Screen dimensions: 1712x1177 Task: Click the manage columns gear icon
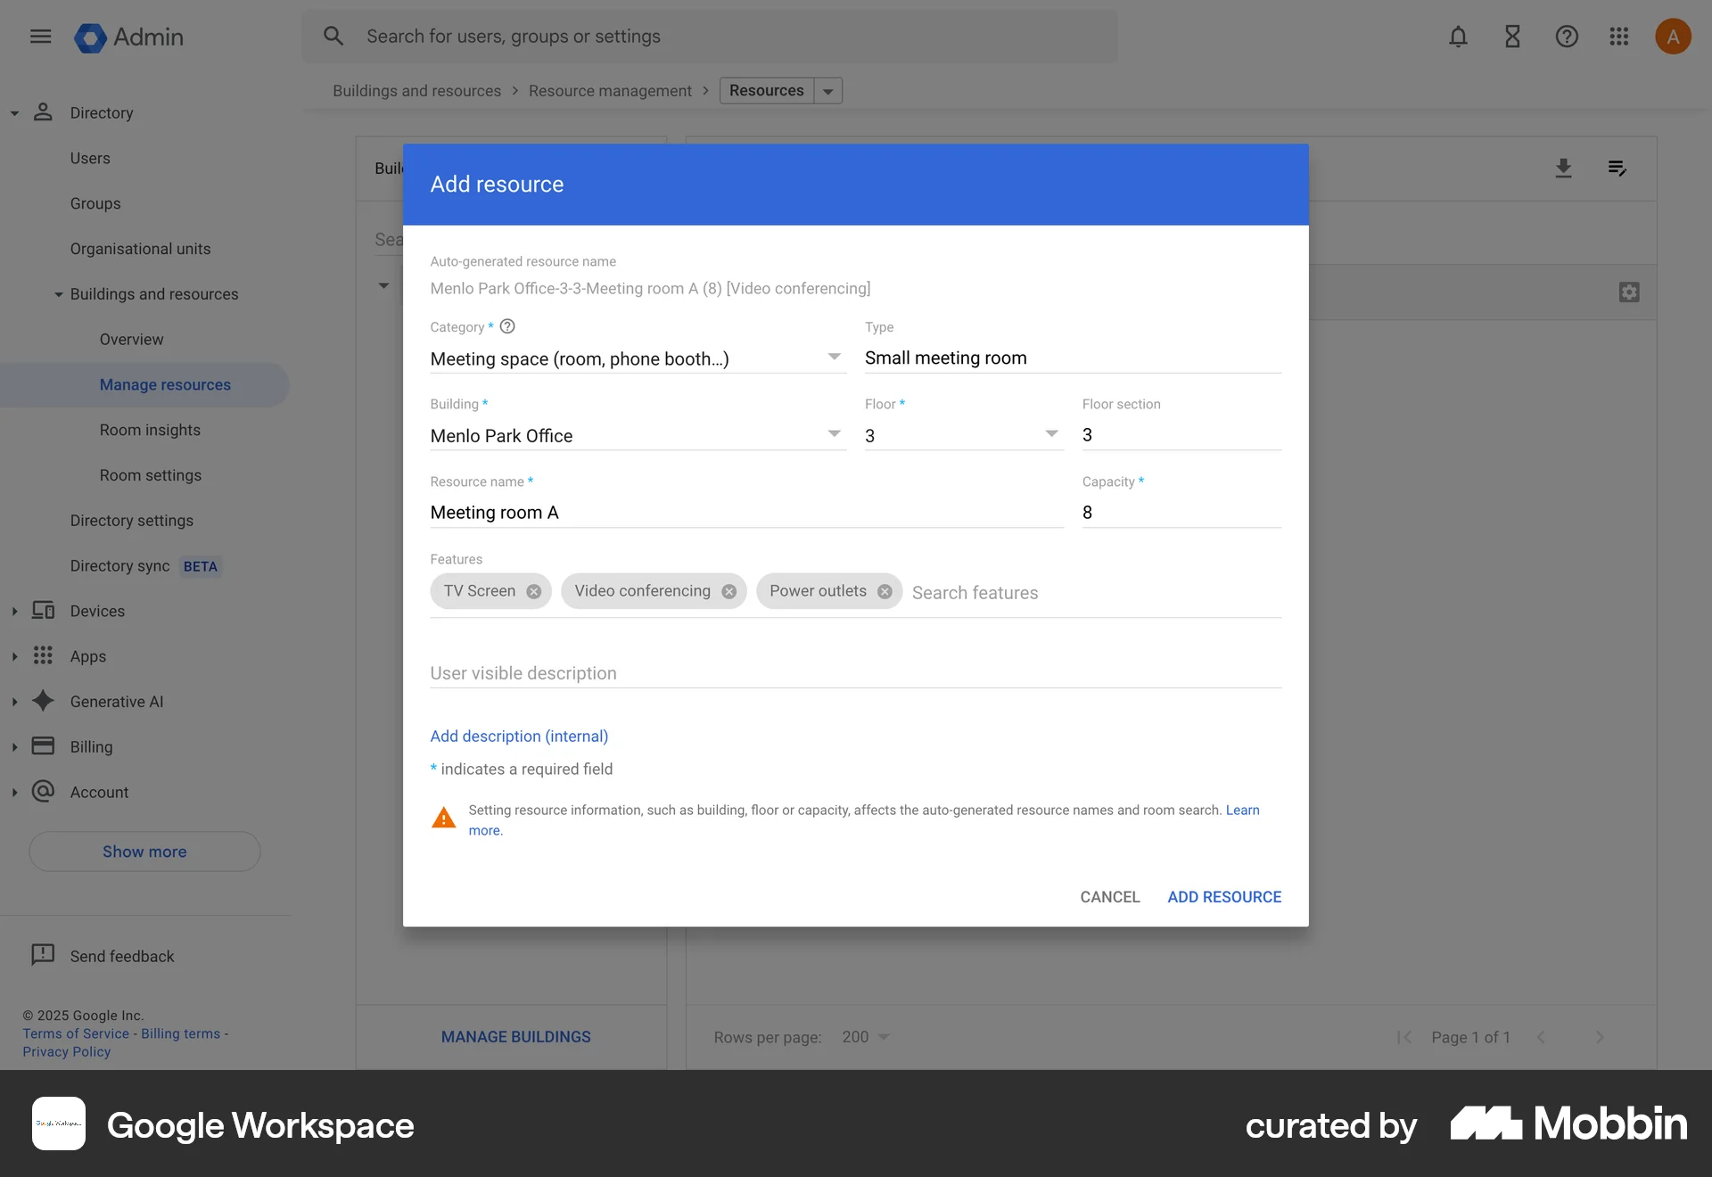coord(1629,292)
